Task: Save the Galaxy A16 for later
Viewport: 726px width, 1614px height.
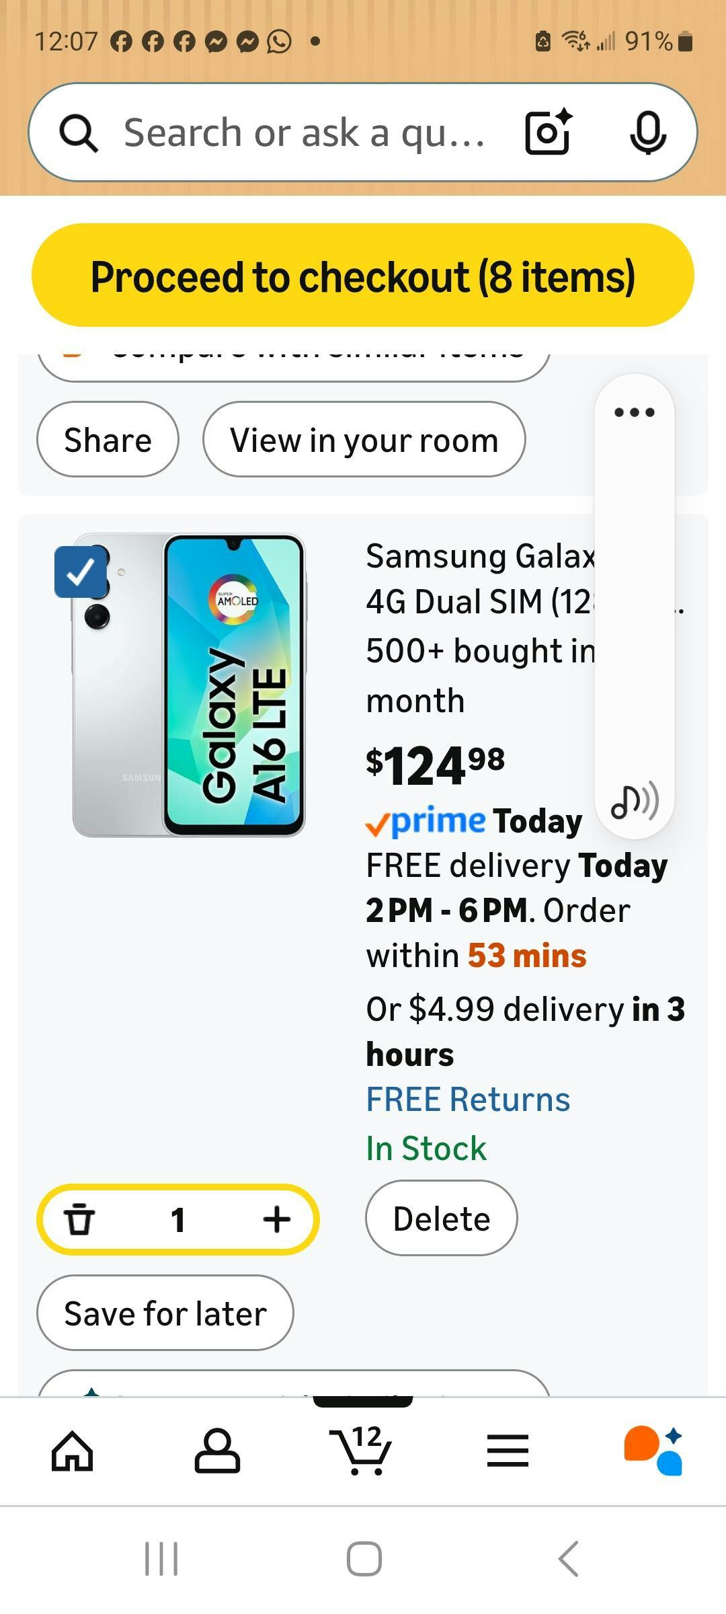Action: point(165,1313)
